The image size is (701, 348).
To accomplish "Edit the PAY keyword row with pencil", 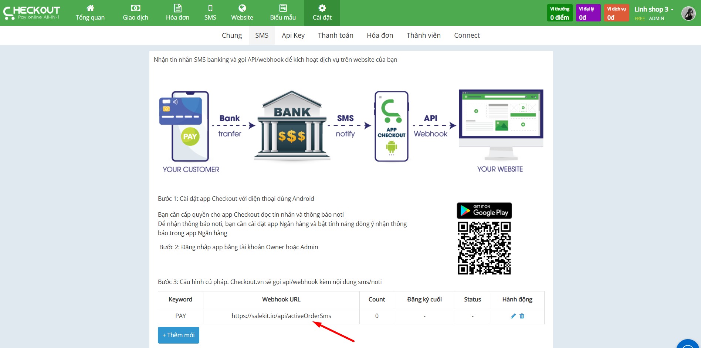I will (513, 316).
